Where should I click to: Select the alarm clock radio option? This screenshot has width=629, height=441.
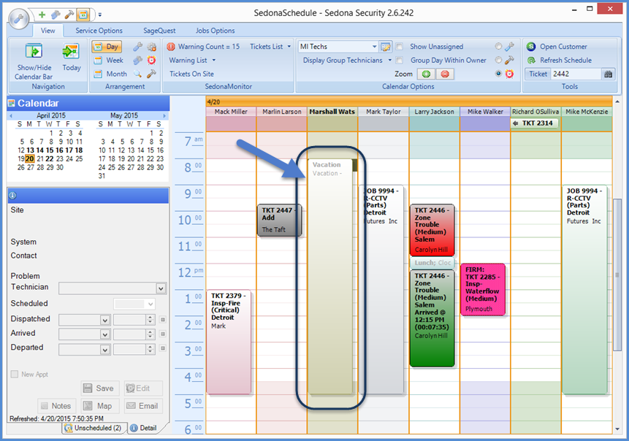pyautogui.click(x=499, y=74)
